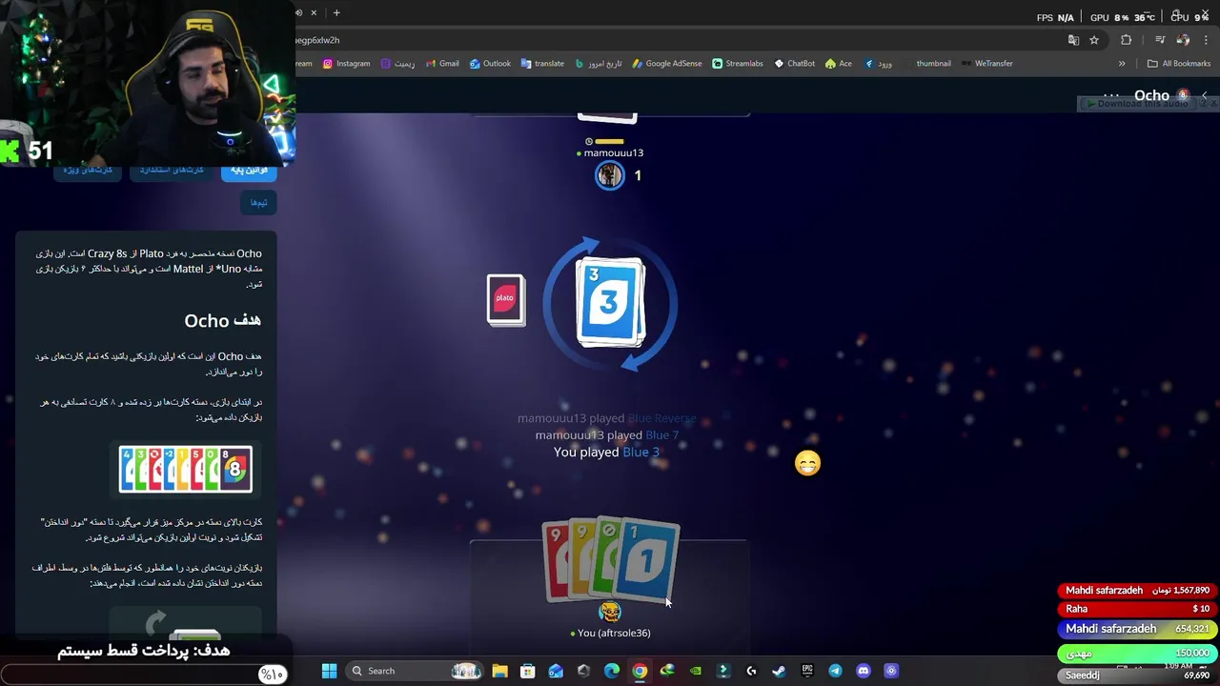Open Steam from the taskbar
This screenshot has width=1220, height=686.
(779, 671)
